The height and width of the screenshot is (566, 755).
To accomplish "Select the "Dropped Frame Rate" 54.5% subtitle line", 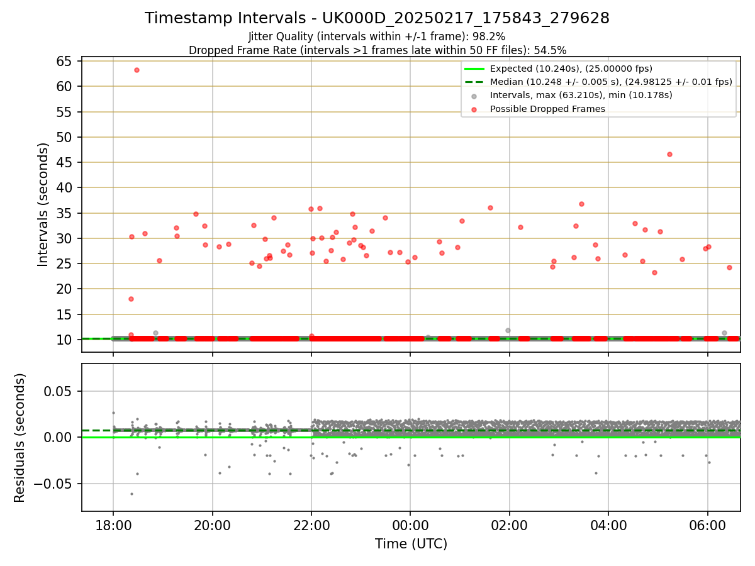I will point(377,50).
